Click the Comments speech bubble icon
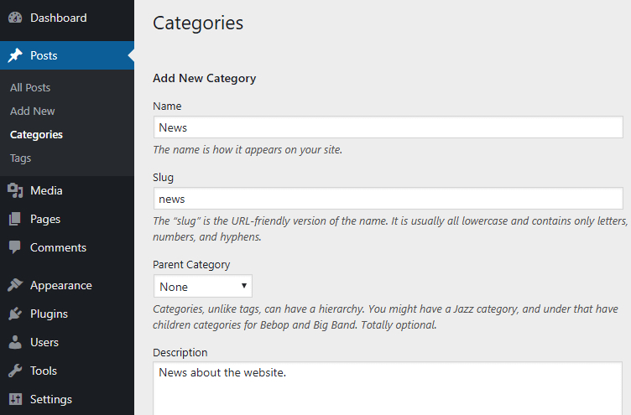631x415 pixels. (x=15, y=247)
